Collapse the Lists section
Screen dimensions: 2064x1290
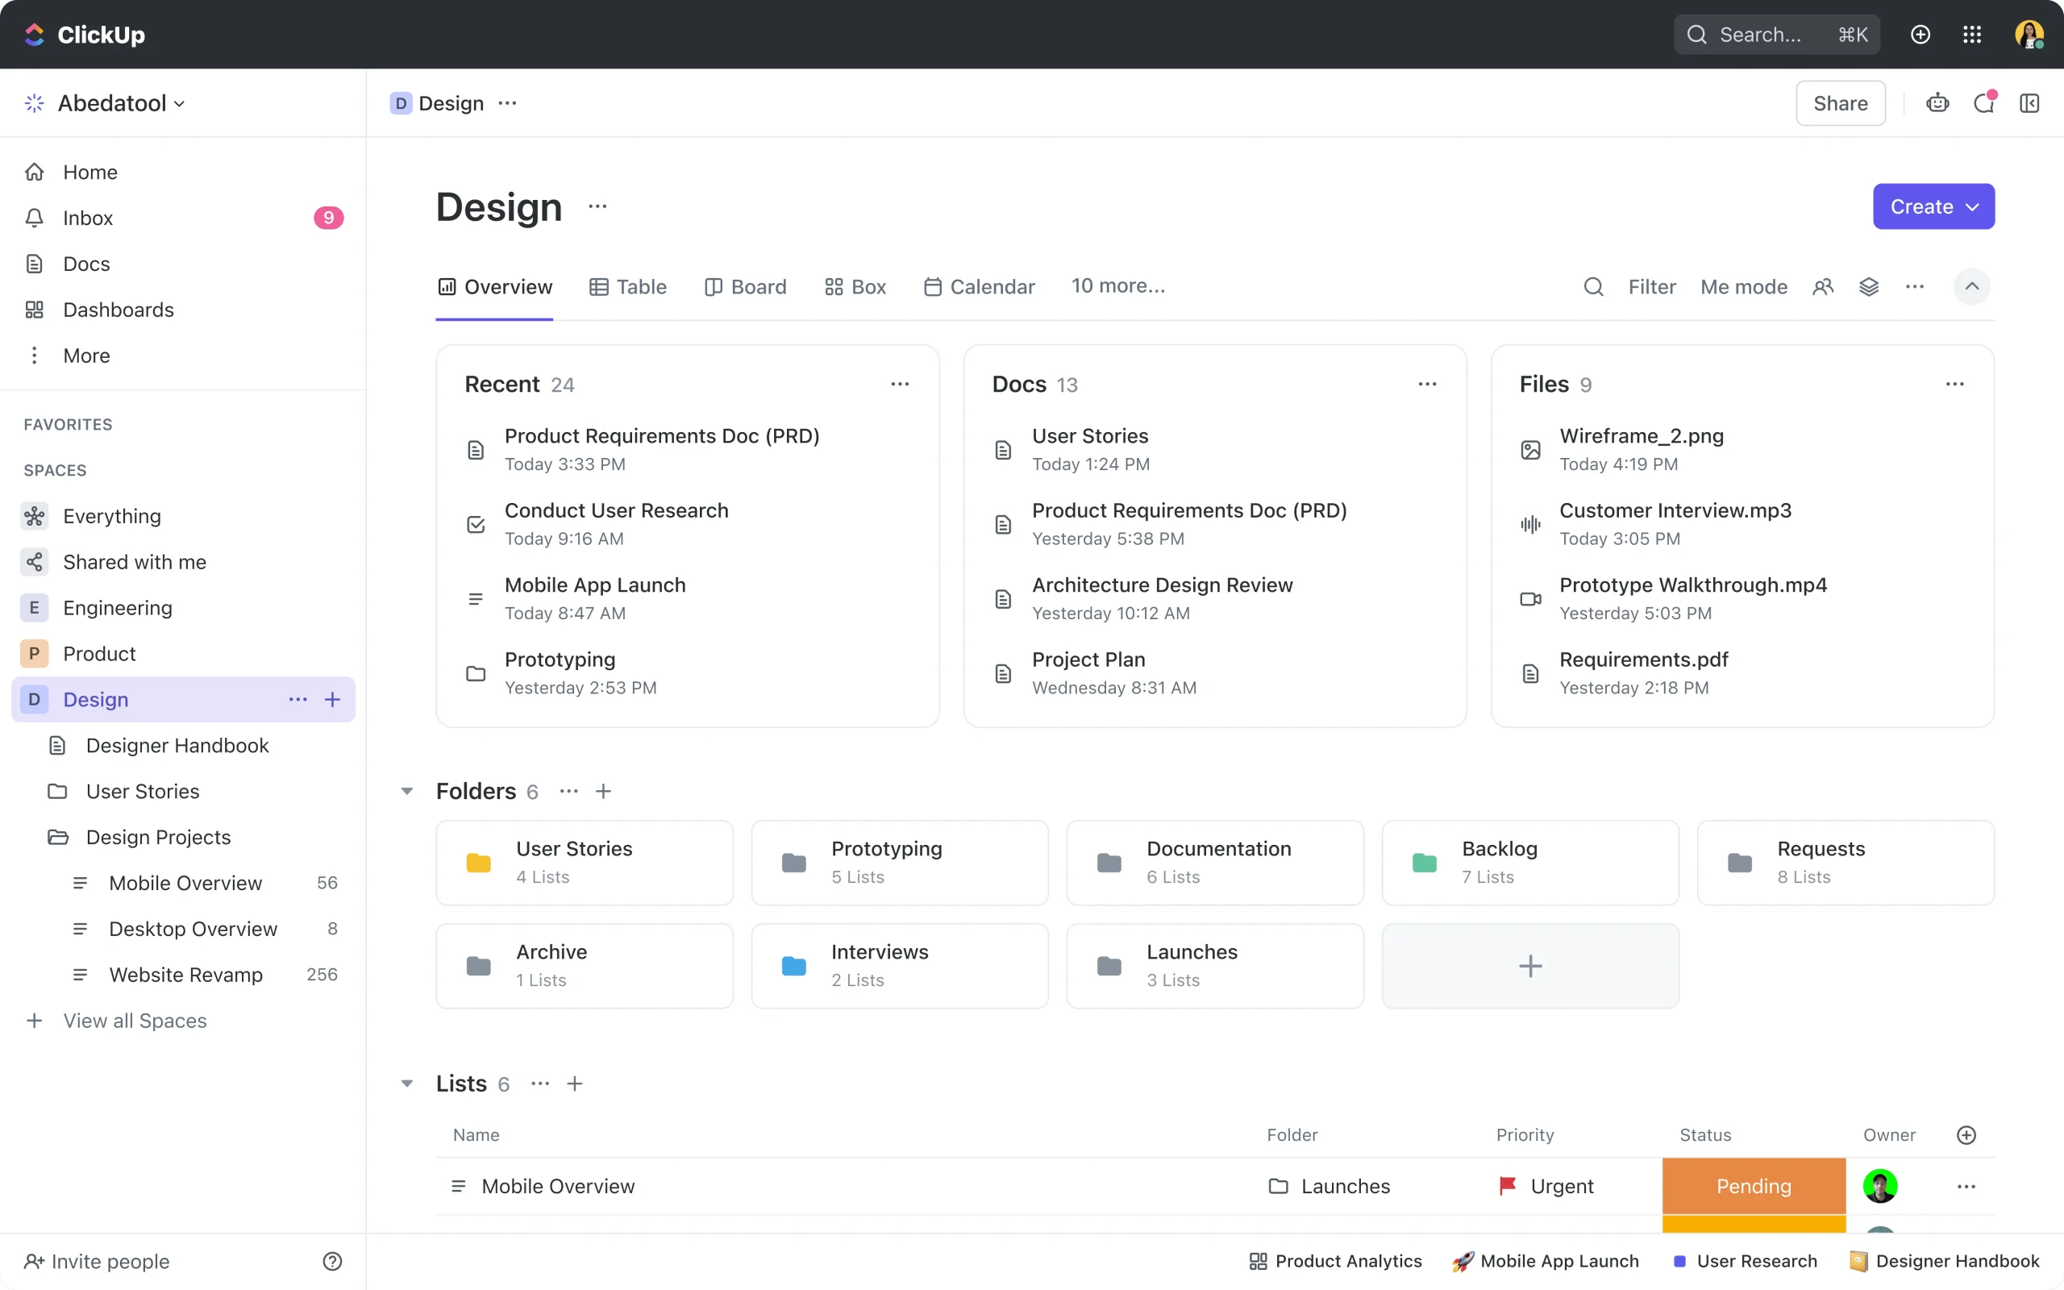point(407,1084)
